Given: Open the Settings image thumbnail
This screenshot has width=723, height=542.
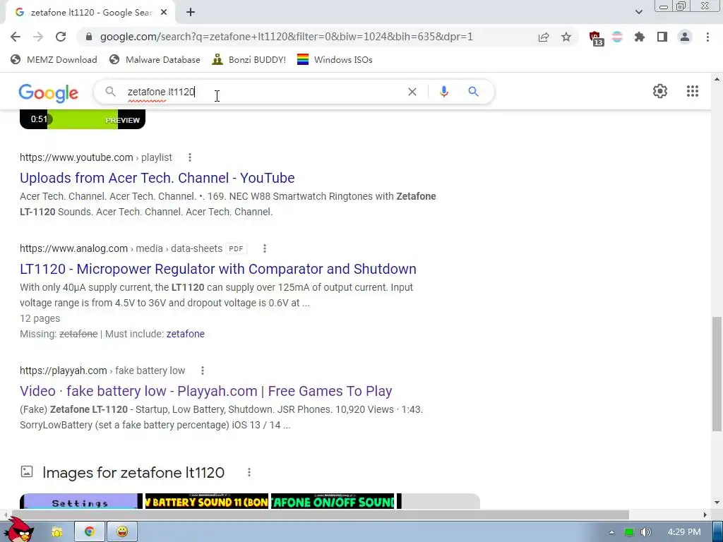Looking at the screenshot, I should (81, 502).
